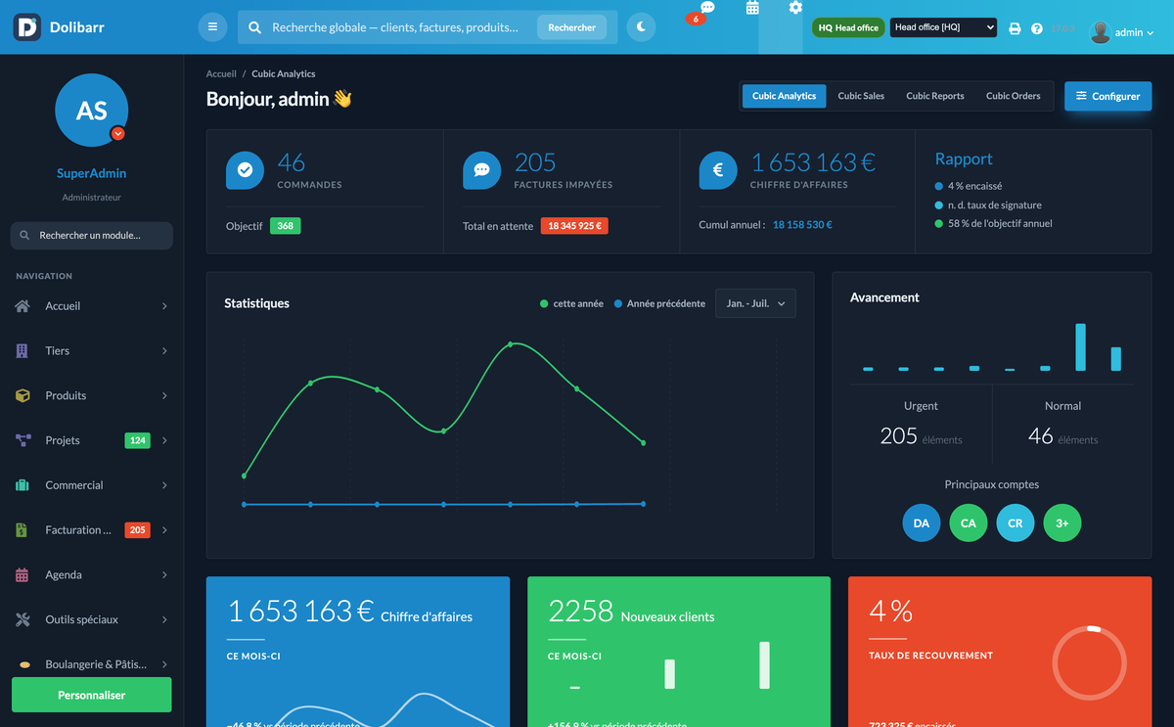Image resolution: width=1174 pixels, height=727 pixels.
Task: Click the 3+ more accounts circle
Action: coord(1062,523)
